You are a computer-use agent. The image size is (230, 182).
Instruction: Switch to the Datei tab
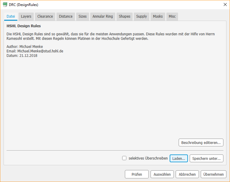(x=11, y=16)
